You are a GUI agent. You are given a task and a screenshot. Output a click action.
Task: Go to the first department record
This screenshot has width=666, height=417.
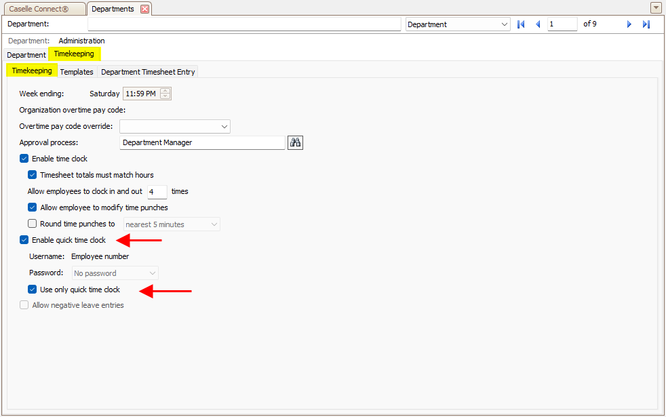[521, 24]
